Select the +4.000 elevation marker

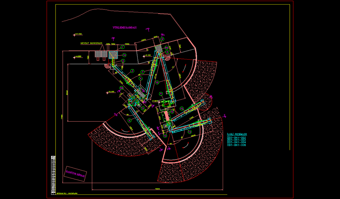pos(78,57)
